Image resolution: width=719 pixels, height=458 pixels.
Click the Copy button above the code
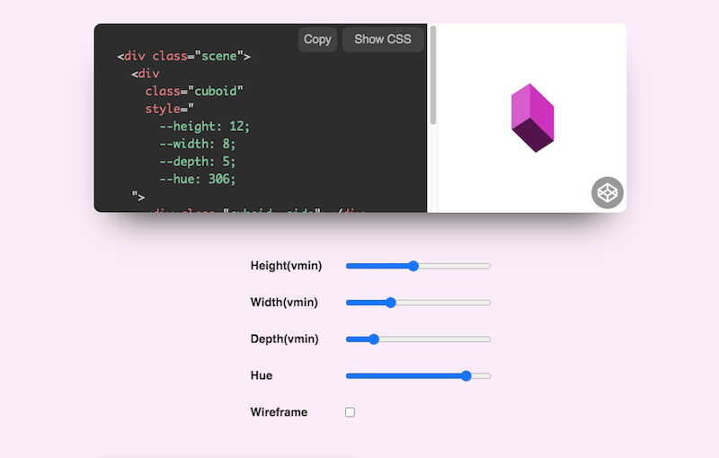click(317, 40)
